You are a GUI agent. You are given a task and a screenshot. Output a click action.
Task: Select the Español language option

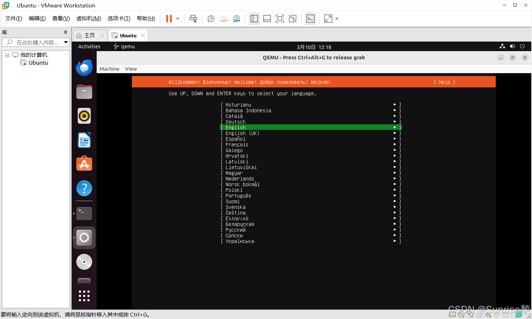click(311, 139)
